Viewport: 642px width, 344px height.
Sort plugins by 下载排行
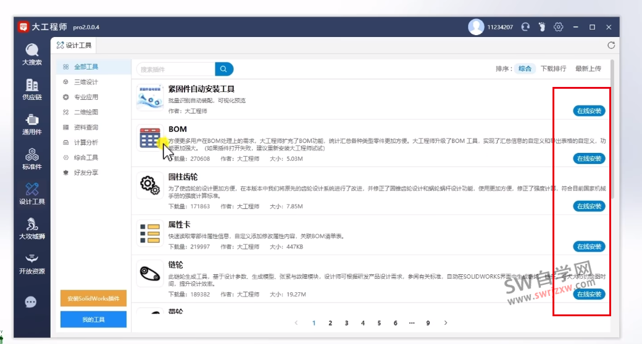click(553, 69)
